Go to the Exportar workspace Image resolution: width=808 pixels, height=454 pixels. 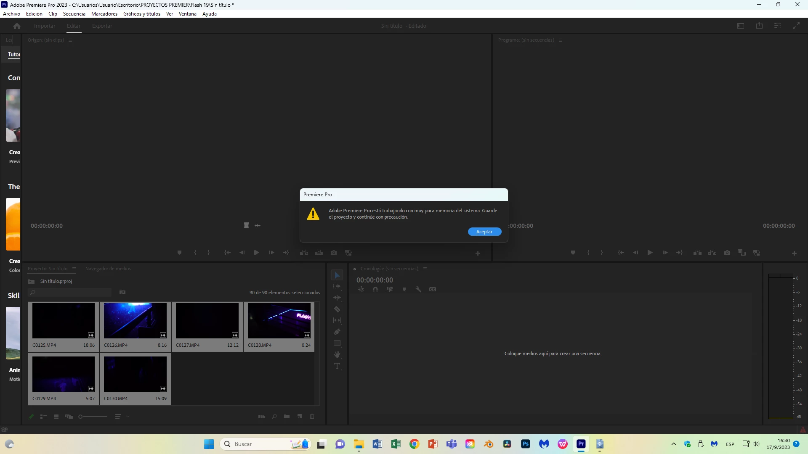coord(102,26)
